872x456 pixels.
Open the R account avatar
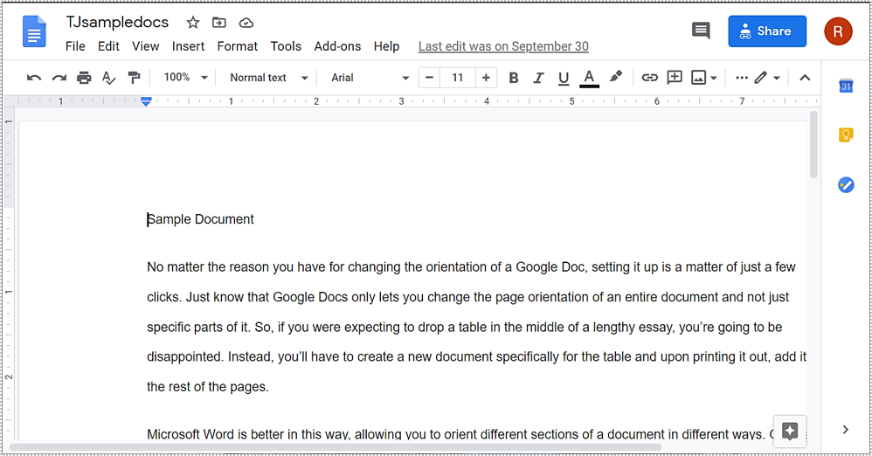(x=838, y=31)
